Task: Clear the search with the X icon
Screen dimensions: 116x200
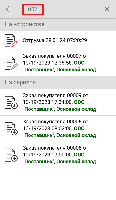Action: coord(107,9)
